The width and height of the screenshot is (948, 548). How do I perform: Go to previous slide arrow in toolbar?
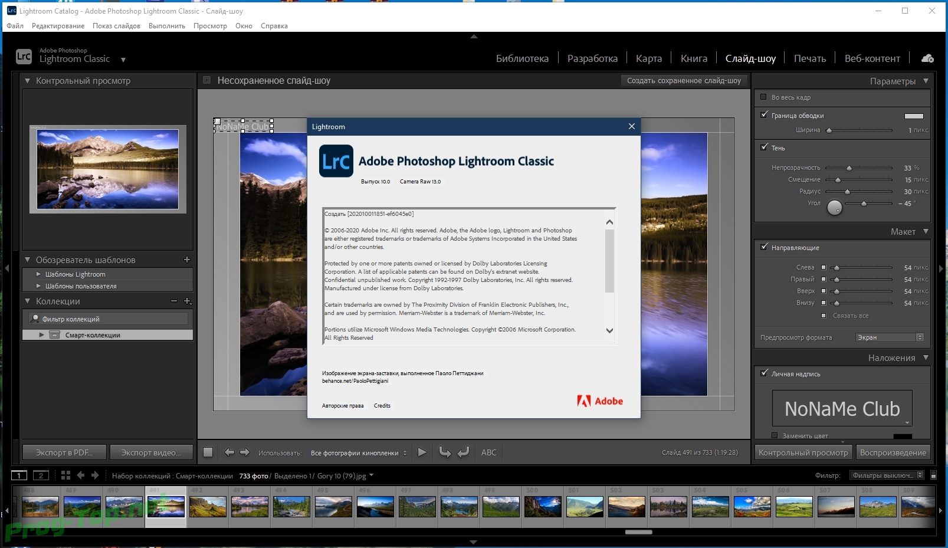click(229, 452)
